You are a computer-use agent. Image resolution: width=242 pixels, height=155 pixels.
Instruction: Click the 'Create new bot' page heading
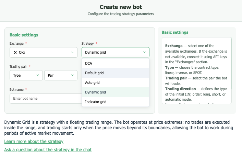pos(121,7)
